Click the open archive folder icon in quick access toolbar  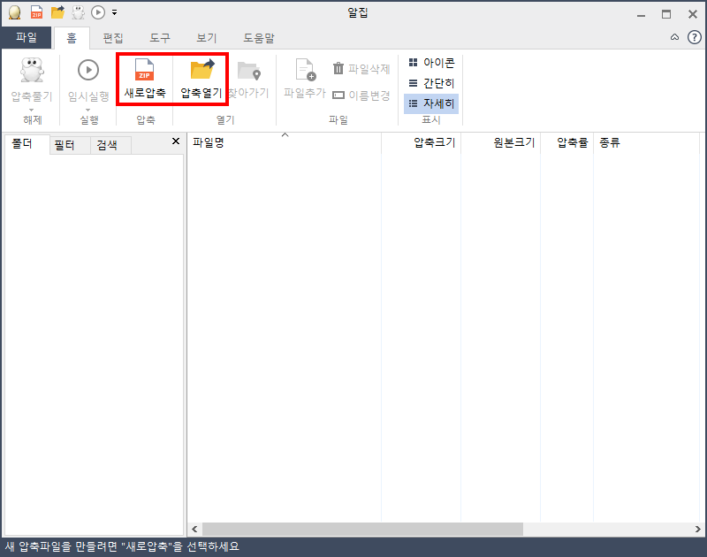(x=57, y=12)
